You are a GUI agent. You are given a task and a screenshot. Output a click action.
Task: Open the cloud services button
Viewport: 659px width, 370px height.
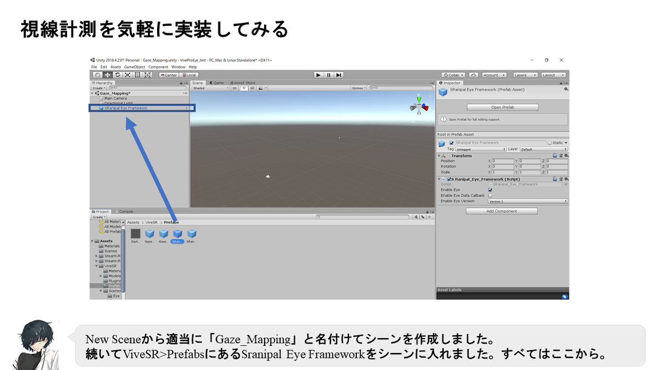point(473,75)
